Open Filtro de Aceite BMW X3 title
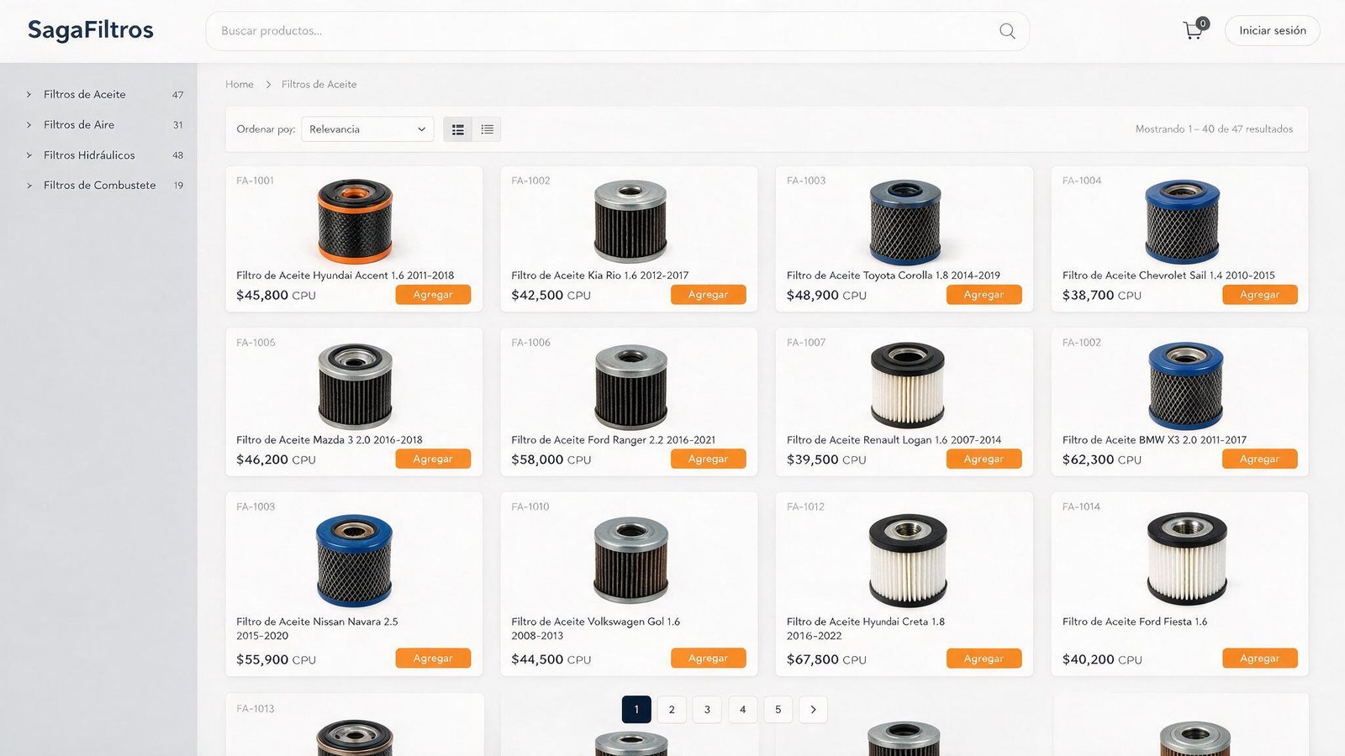The width and height of the screenshot is (1345, 756). click(1154, 439)
